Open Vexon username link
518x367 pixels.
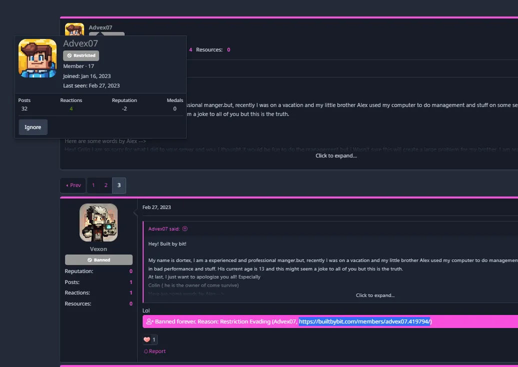99,249
